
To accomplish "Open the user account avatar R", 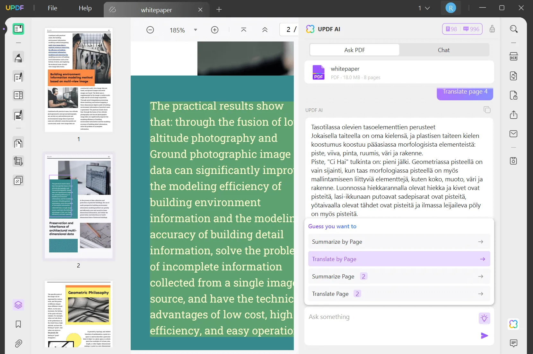I will (451, 8).
